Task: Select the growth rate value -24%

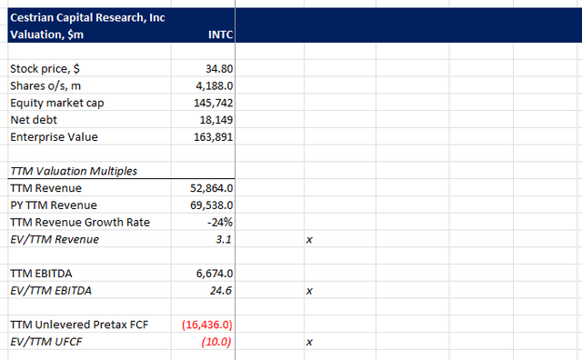Action: pos(220,223)
